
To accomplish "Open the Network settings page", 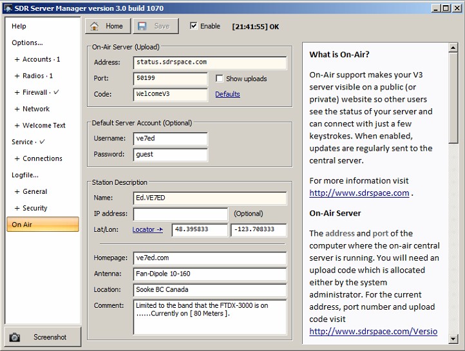I will point(36,109).
